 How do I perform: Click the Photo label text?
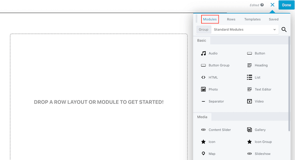(x=213, y=89)
